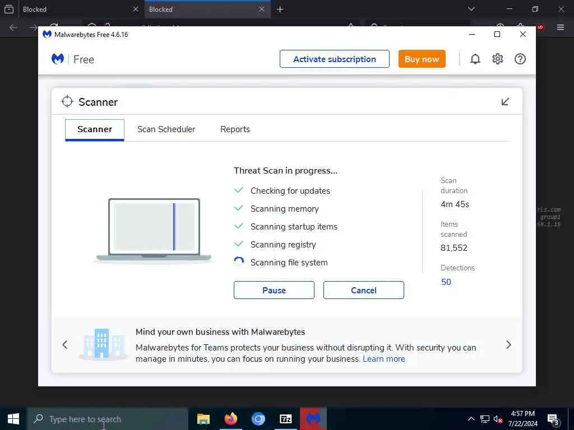Switch to the Scan Scheduler tab
The image size is (574, 430).
166,129
